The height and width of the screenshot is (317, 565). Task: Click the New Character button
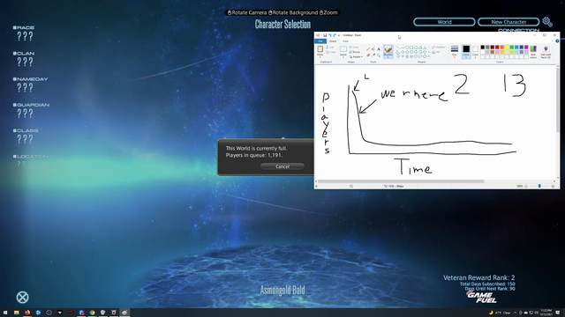[508, 22]
